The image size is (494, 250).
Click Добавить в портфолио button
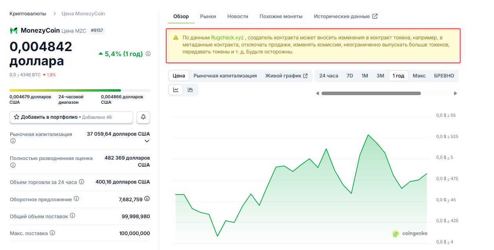(x=71, y=117)
